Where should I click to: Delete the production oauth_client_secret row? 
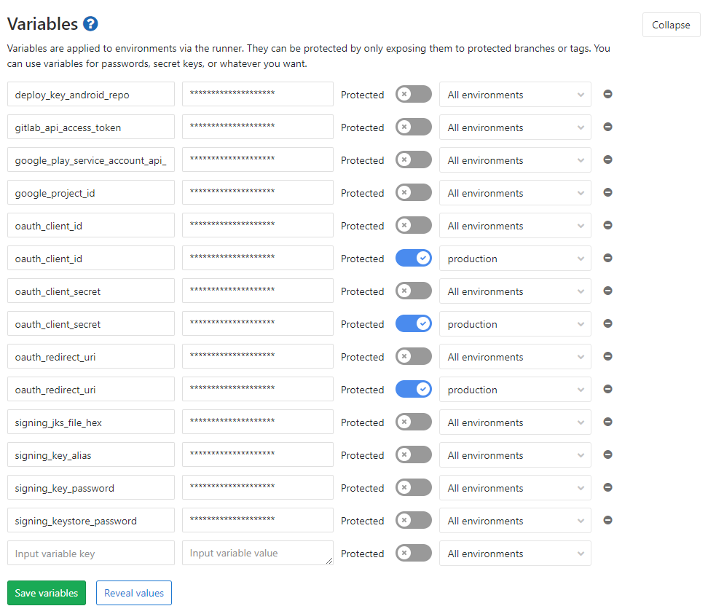coord(607,323)
